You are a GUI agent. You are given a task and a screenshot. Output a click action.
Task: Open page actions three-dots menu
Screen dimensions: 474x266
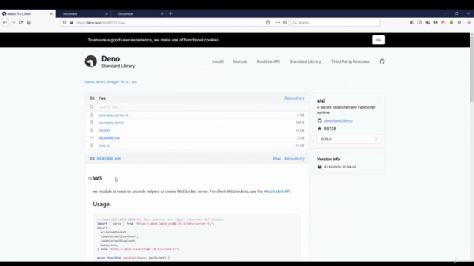point(278,23)
